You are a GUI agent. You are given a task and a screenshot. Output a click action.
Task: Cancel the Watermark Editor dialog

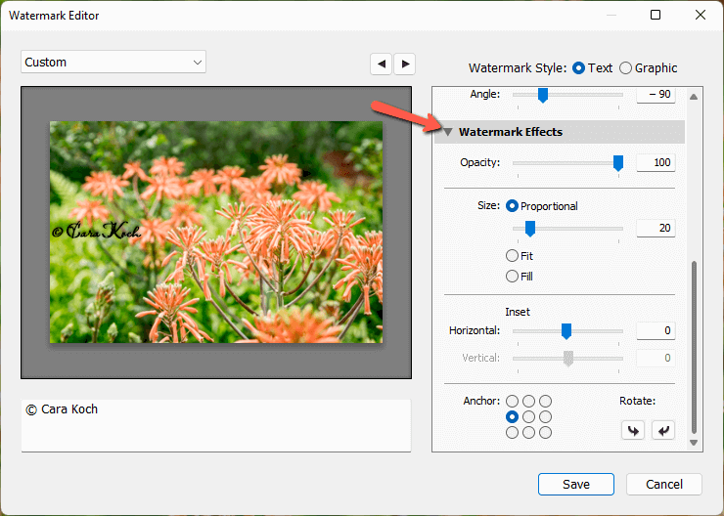[664, 484]
